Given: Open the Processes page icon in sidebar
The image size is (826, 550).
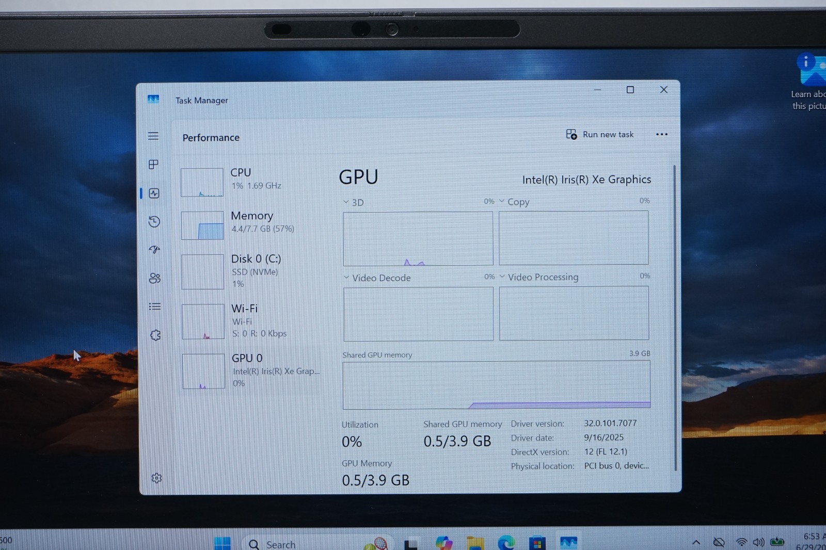Looking at the screenshot, I should click(x=153, y=165).
